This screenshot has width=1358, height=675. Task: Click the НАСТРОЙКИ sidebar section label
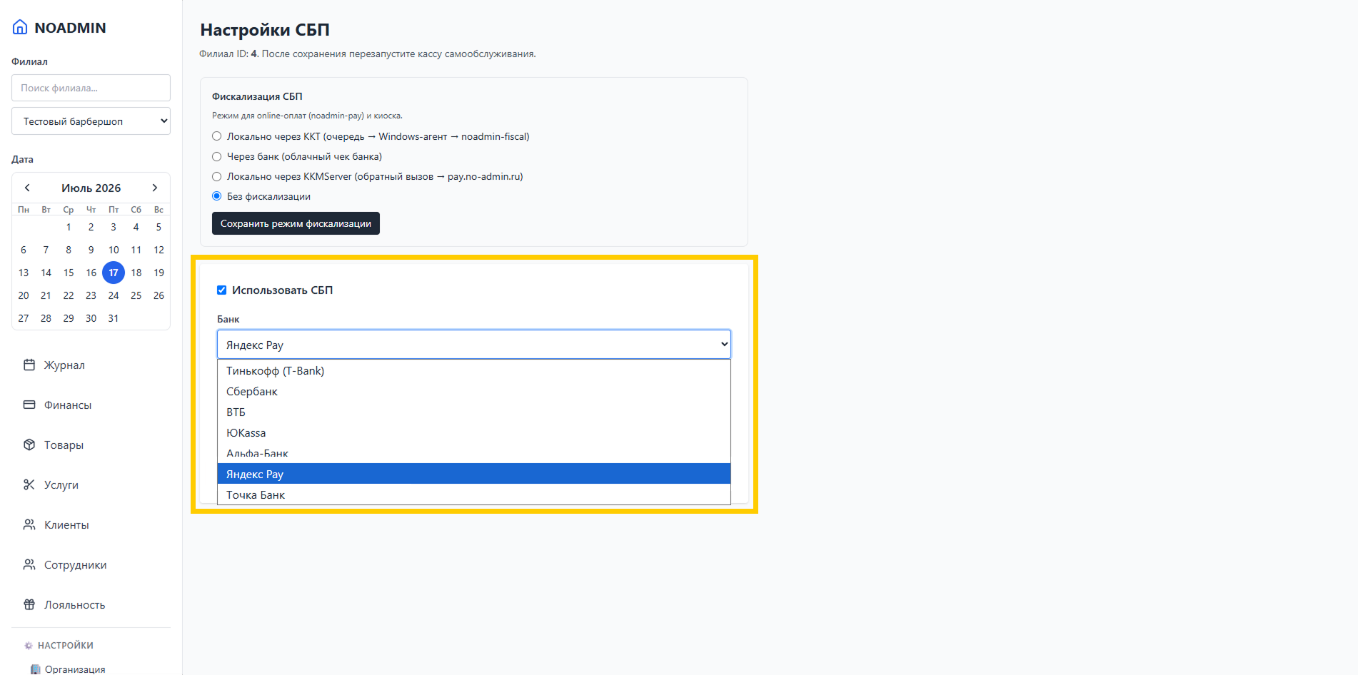pyautogui.click(x=66, y=645)
